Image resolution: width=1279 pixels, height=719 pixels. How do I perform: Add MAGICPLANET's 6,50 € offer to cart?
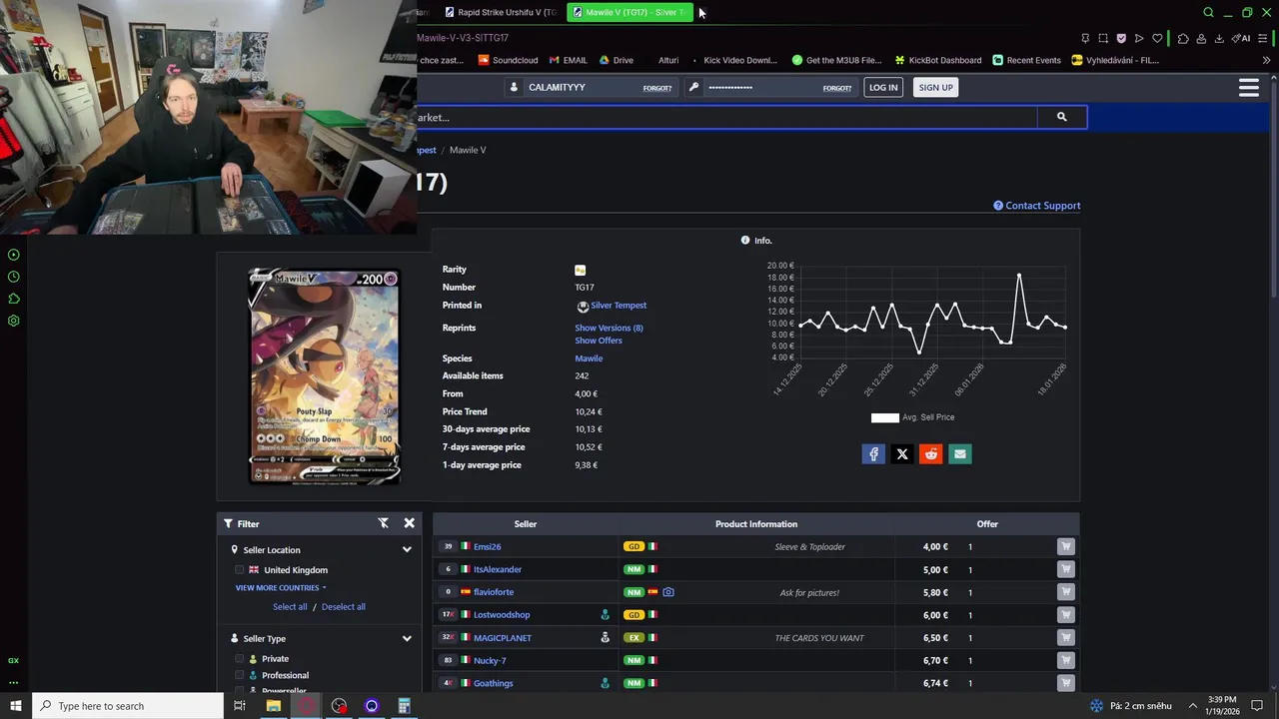point(1066,637)
